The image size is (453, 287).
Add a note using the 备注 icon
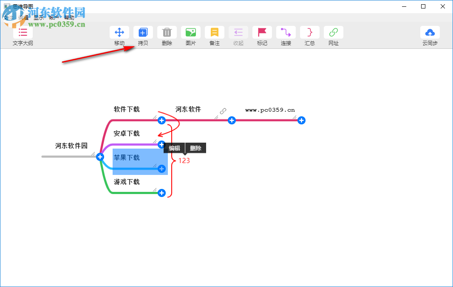pos(215,32)
